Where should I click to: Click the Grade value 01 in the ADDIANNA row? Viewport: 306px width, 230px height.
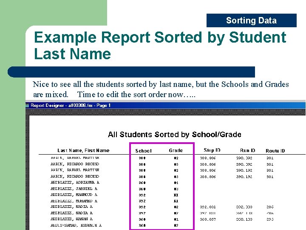176,183
